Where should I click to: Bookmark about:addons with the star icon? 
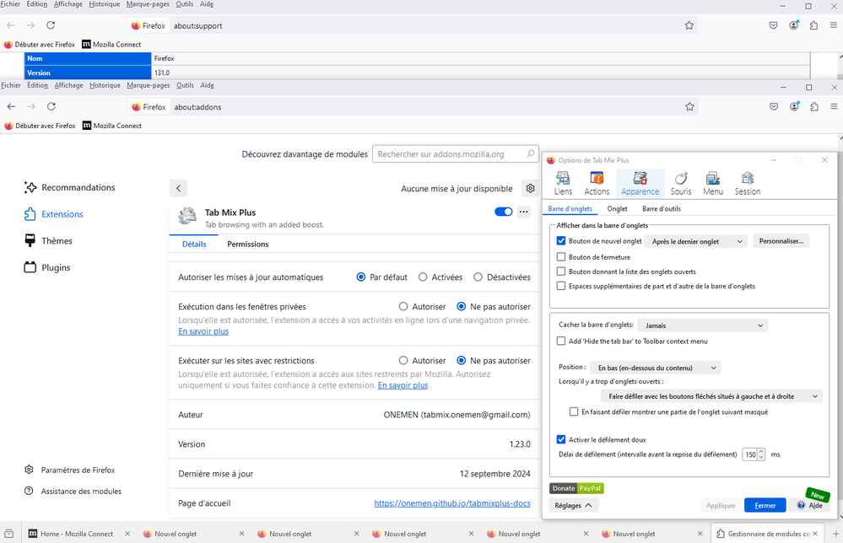[689, 107]
